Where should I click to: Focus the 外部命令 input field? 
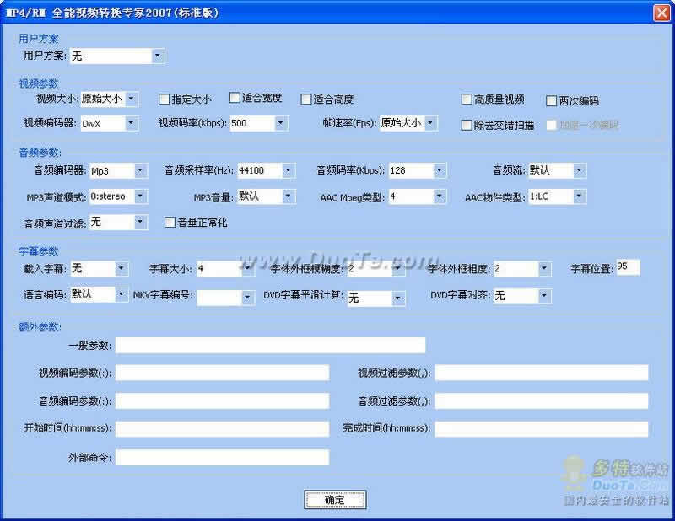tap(222, 457)
